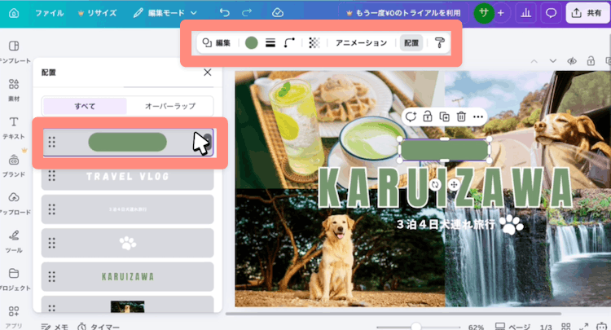Open the リサイズ option

click(98, 13)
